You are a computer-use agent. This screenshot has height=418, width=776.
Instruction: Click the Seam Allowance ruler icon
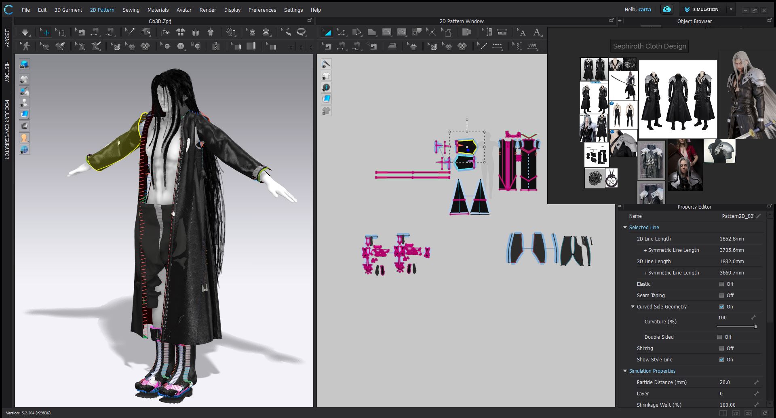pyautogui.click(x=502, y=32)
